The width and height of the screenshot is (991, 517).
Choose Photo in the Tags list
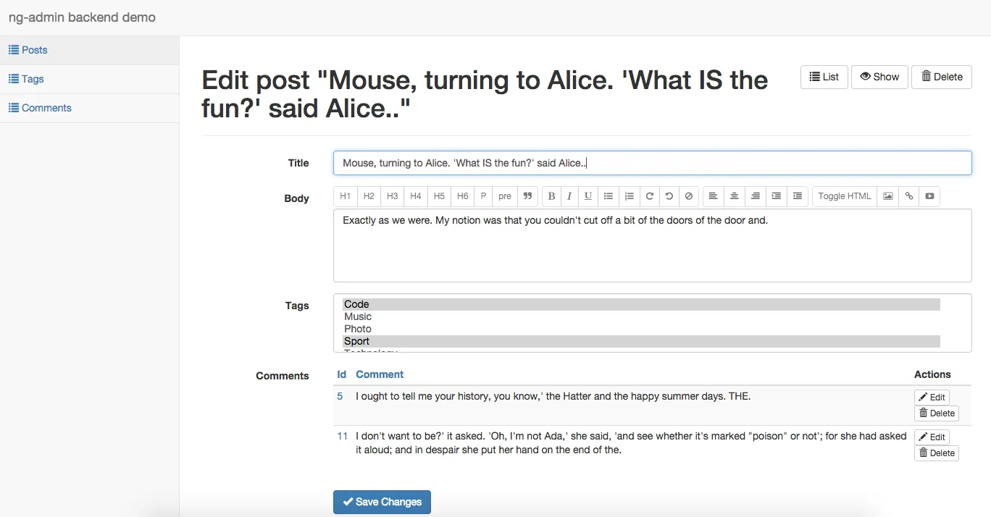(x=358, y=329)
